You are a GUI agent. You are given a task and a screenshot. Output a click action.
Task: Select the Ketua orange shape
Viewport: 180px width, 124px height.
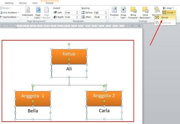(x=69, y=56)
